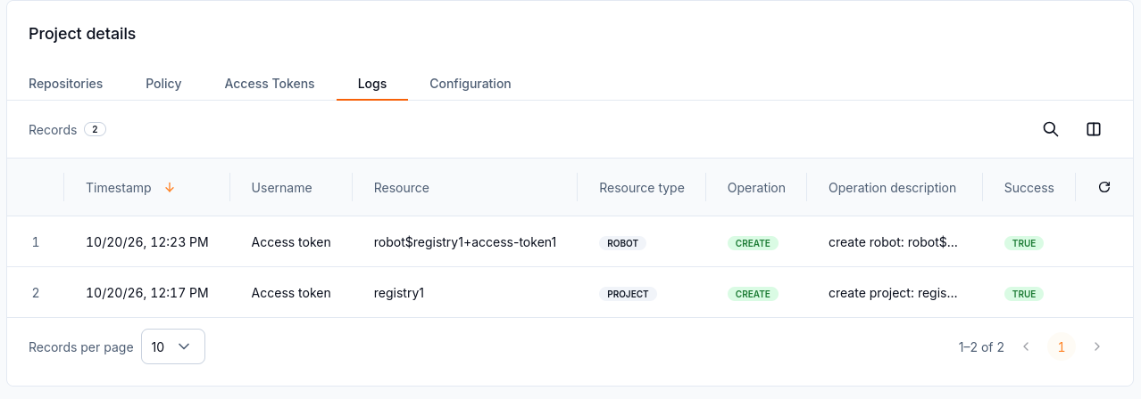Click the PROJECT resource type badge
The image size is (1141, 399).
(628, 294)
